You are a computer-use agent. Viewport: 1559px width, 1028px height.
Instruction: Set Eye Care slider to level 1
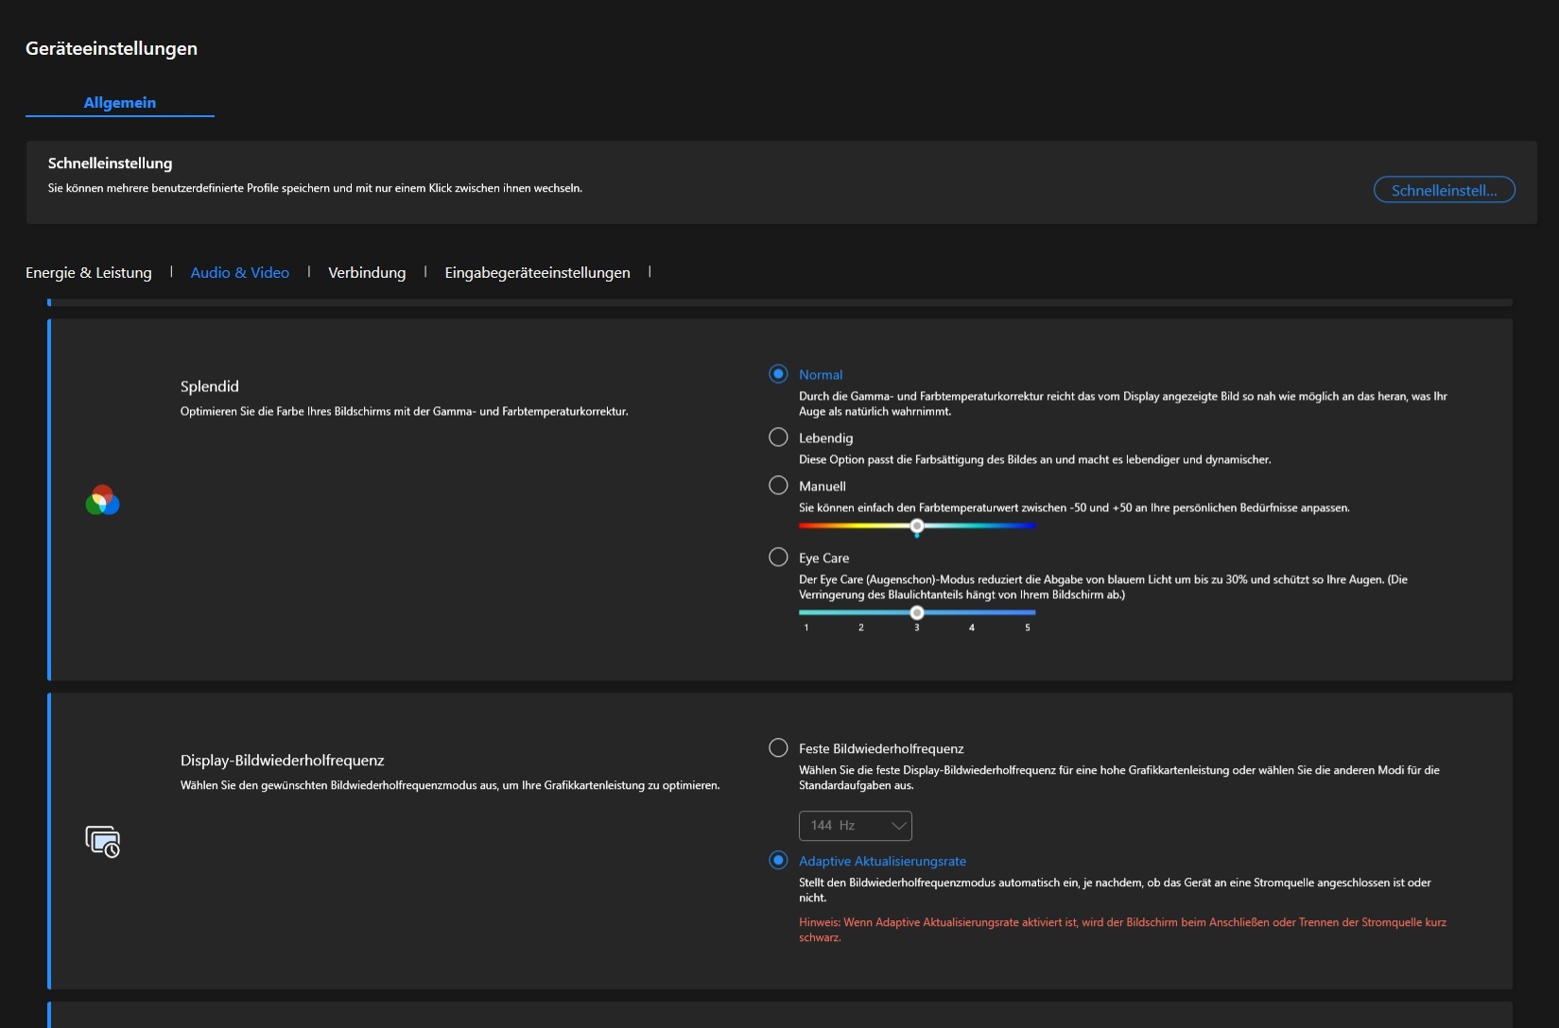pos(806,612)
